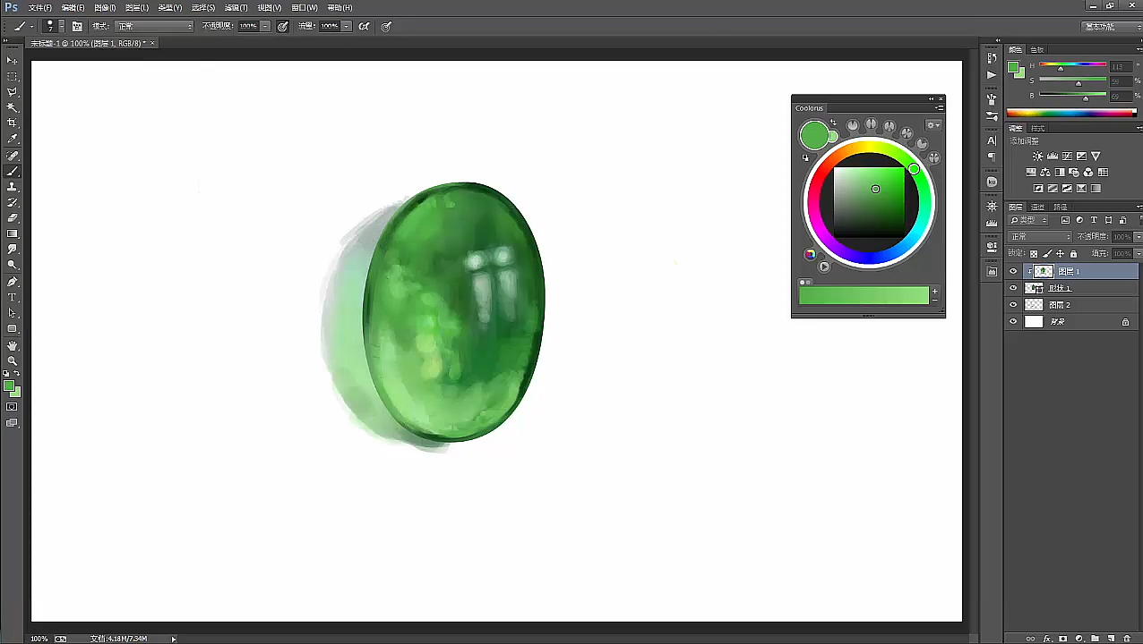Toggle lock all in Layers panel
The width and height of the screenshot is (1143, 644).
click(x=1073, y=254)
